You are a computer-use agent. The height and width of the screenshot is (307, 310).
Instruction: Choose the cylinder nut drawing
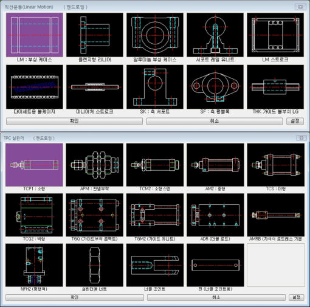94,265
